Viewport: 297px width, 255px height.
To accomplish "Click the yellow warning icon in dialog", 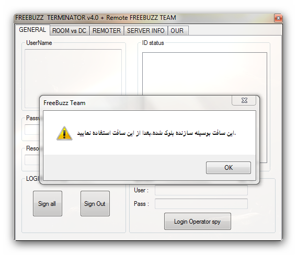I will 64,133.
